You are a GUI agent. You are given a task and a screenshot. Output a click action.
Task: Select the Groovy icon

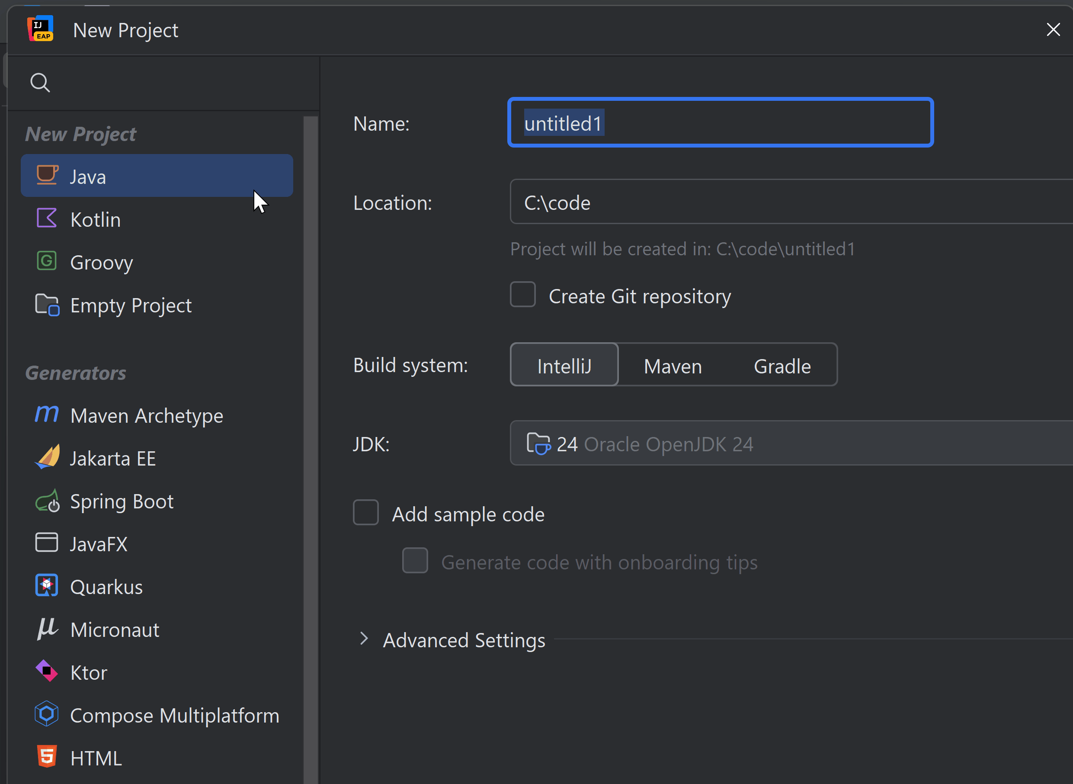coord(46,261)
